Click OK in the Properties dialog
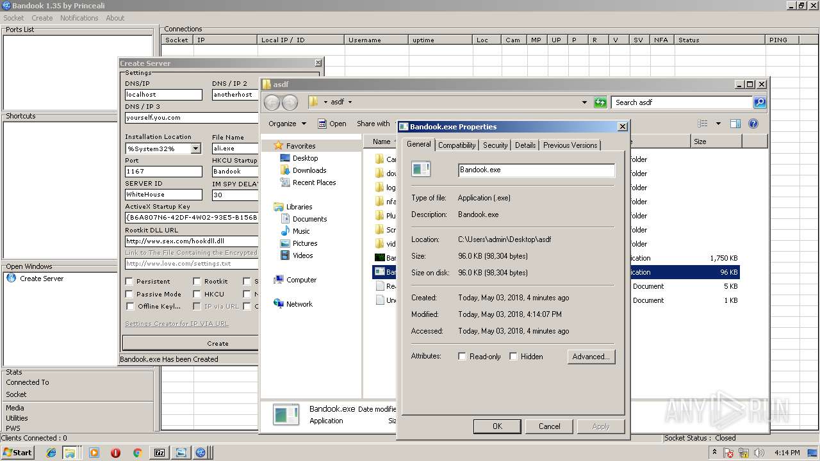This screenshot has width=820, height=461. tap(497, 426)
